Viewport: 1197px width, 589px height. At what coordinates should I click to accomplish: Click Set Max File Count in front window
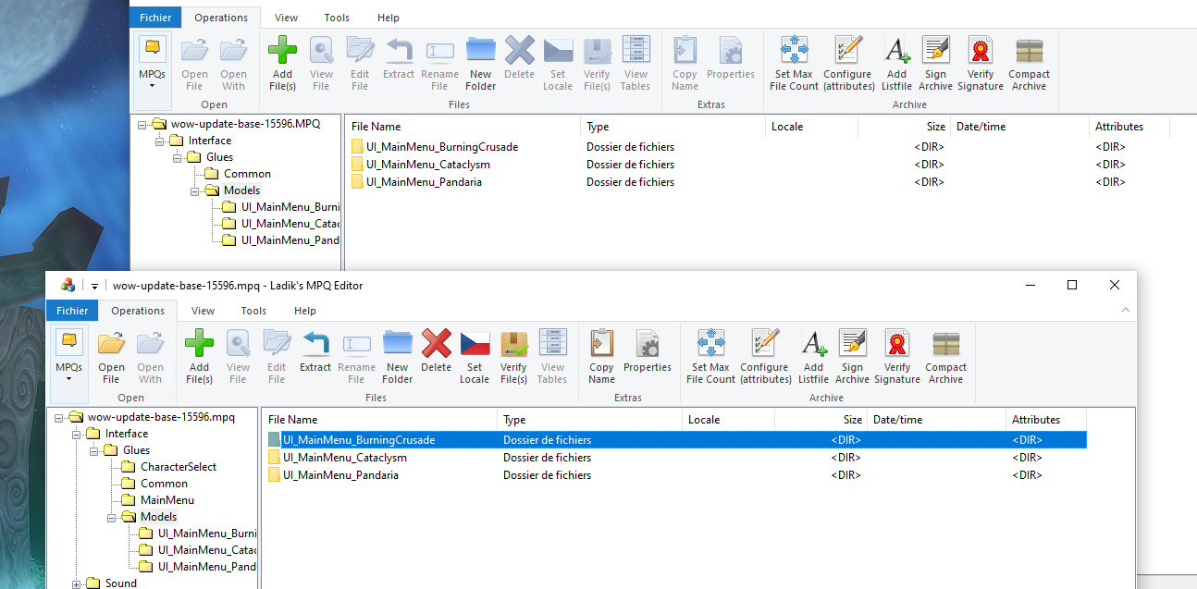pyautogui.click(x=710, y=356)
